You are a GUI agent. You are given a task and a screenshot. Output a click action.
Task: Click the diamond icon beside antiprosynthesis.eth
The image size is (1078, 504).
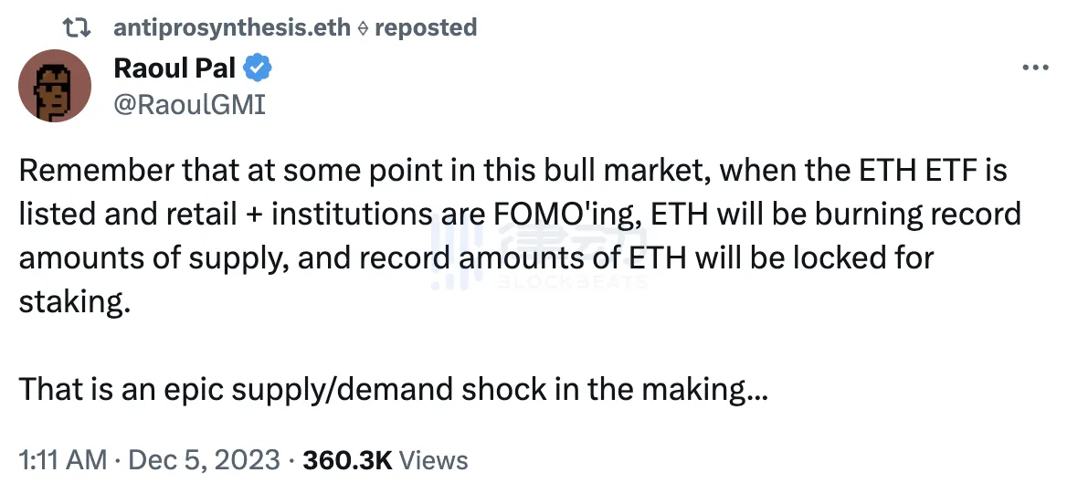[x=362, y=28]
